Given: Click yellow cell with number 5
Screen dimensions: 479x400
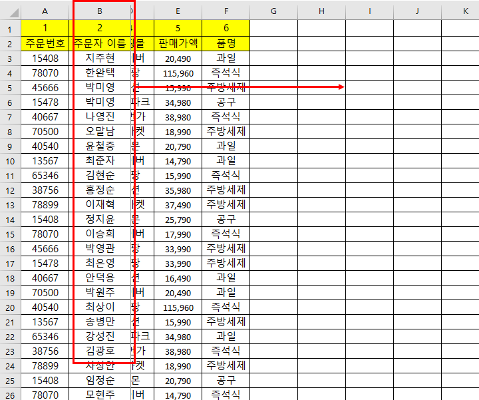Looking at the screenshot, I should click(x=178, y=28).
